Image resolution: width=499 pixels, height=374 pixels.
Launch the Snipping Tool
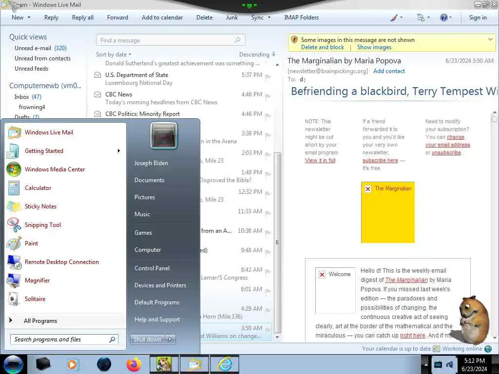43,225
